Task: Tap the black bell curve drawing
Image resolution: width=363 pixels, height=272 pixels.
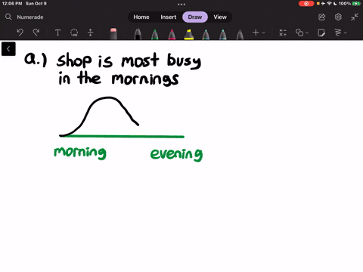Action: 99,116
